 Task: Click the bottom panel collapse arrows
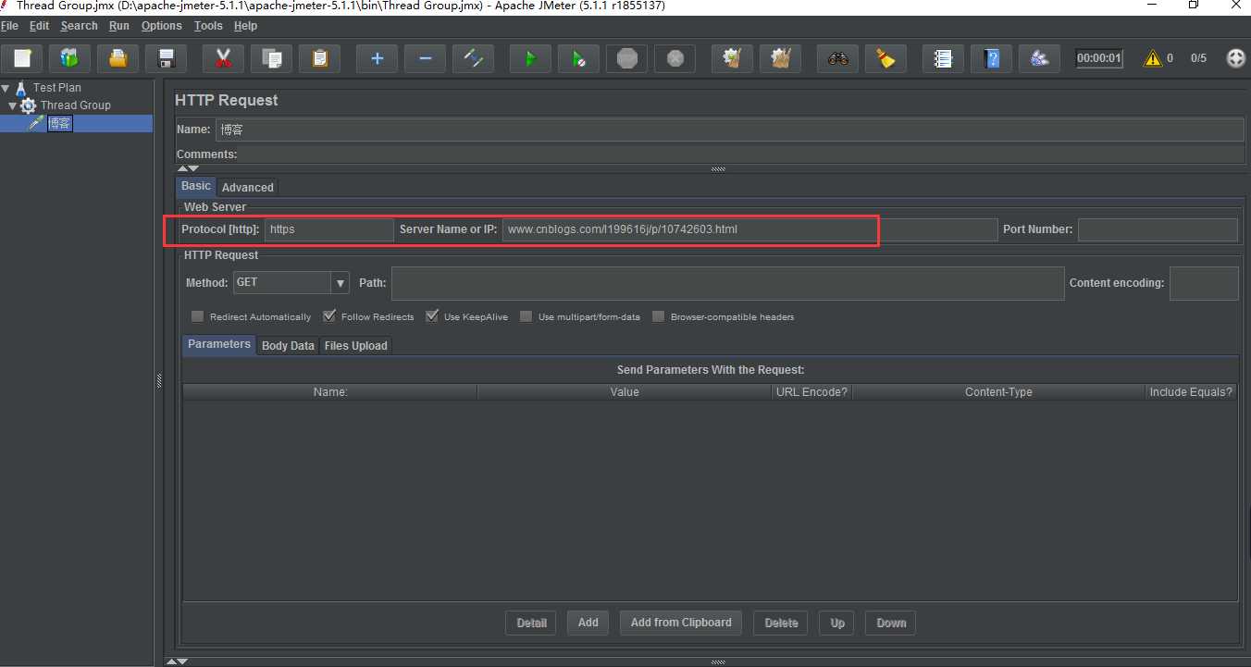[177, 661]
